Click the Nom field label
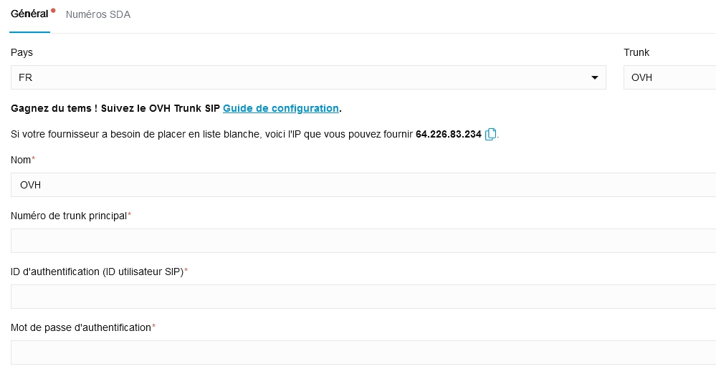This screenshot has height=384, width=716. point(21,160)
